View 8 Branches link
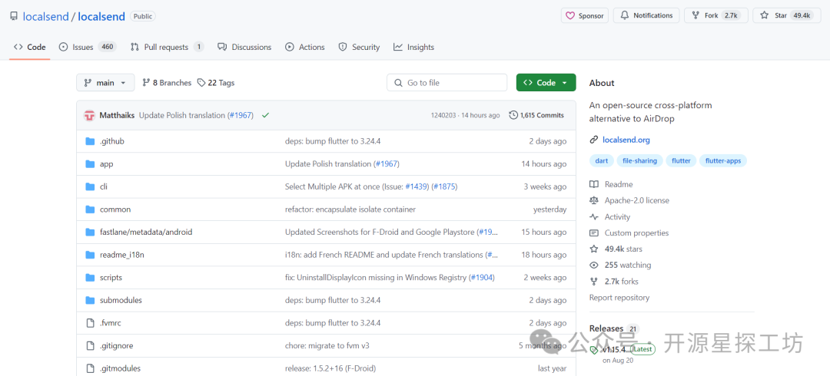 pos(167,83)
